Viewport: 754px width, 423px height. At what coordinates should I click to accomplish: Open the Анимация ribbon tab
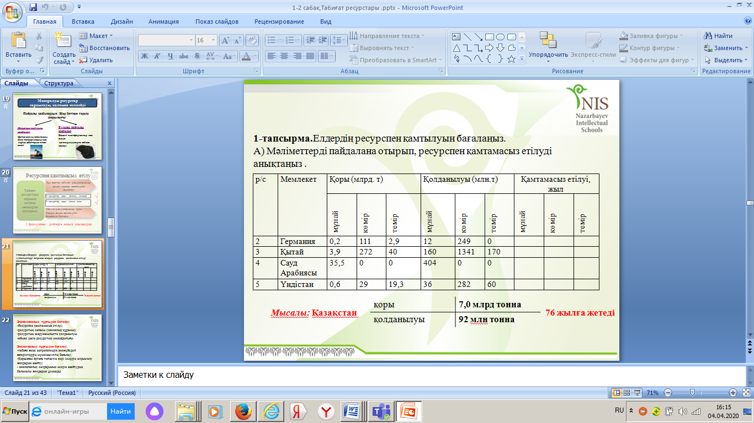coord(163,21)
